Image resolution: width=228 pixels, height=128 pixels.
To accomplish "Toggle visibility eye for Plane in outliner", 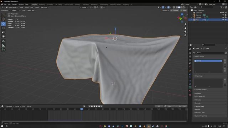I will (x=223, y=20).
